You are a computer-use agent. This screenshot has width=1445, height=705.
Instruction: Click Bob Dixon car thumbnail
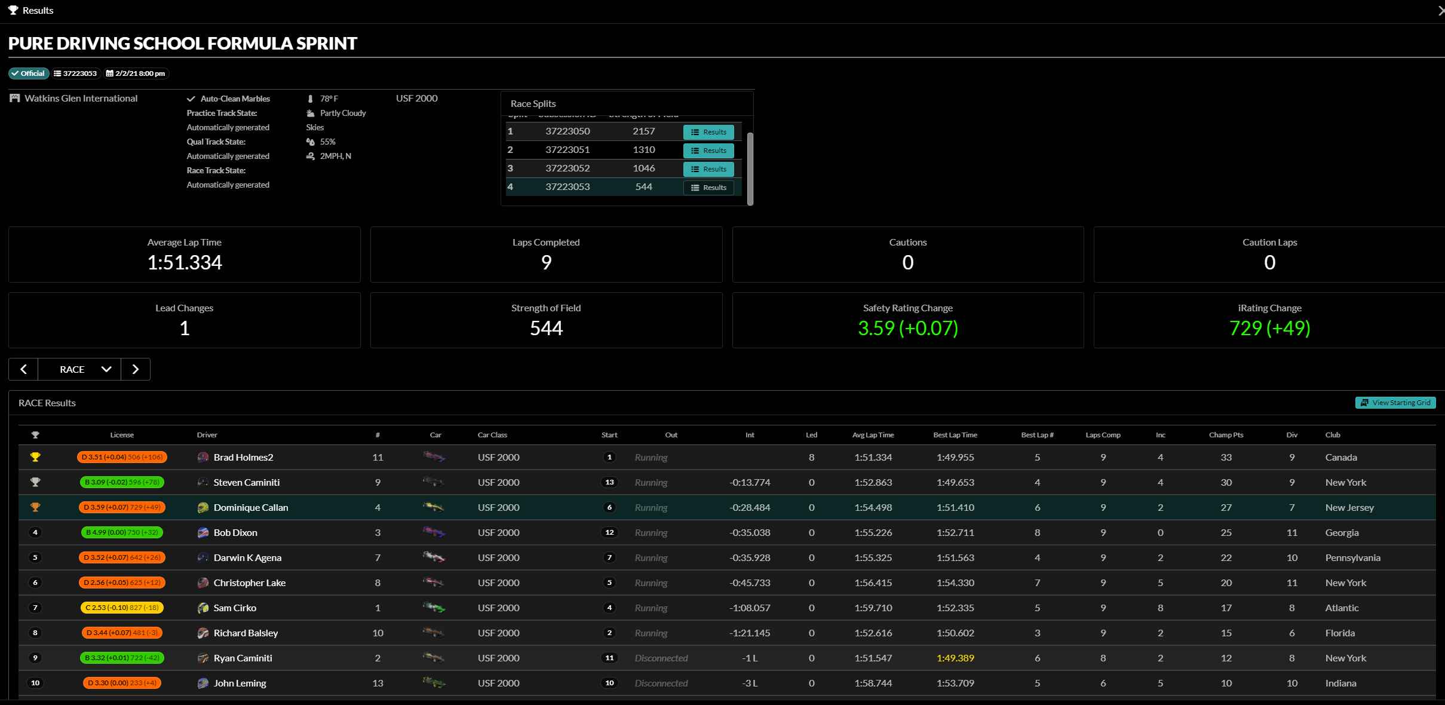tap(434, 532)
